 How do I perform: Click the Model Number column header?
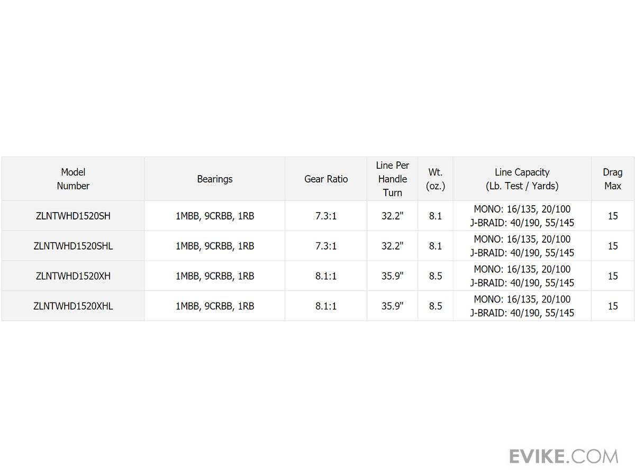[73, 179]
